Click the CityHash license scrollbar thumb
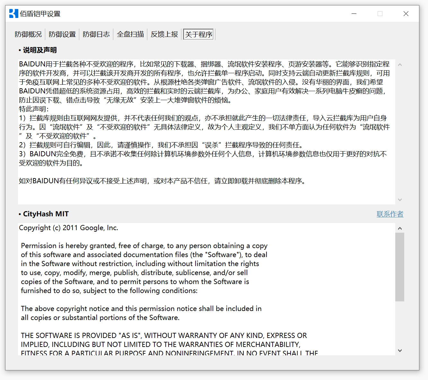This screenshot has height=380, width=428. coord(400,267)
